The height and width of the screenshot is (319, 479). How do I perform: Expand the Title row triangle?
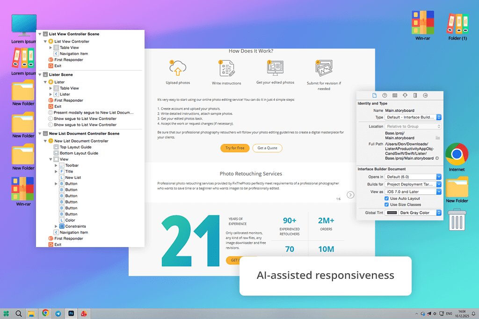click(x=56, y=171)
